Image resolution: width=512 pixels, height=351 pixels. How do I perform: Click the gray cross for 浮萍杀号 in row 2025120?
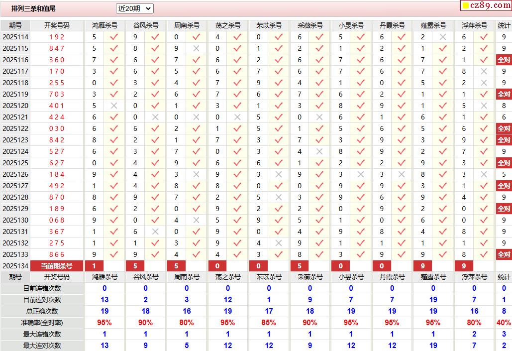[484, 106]
